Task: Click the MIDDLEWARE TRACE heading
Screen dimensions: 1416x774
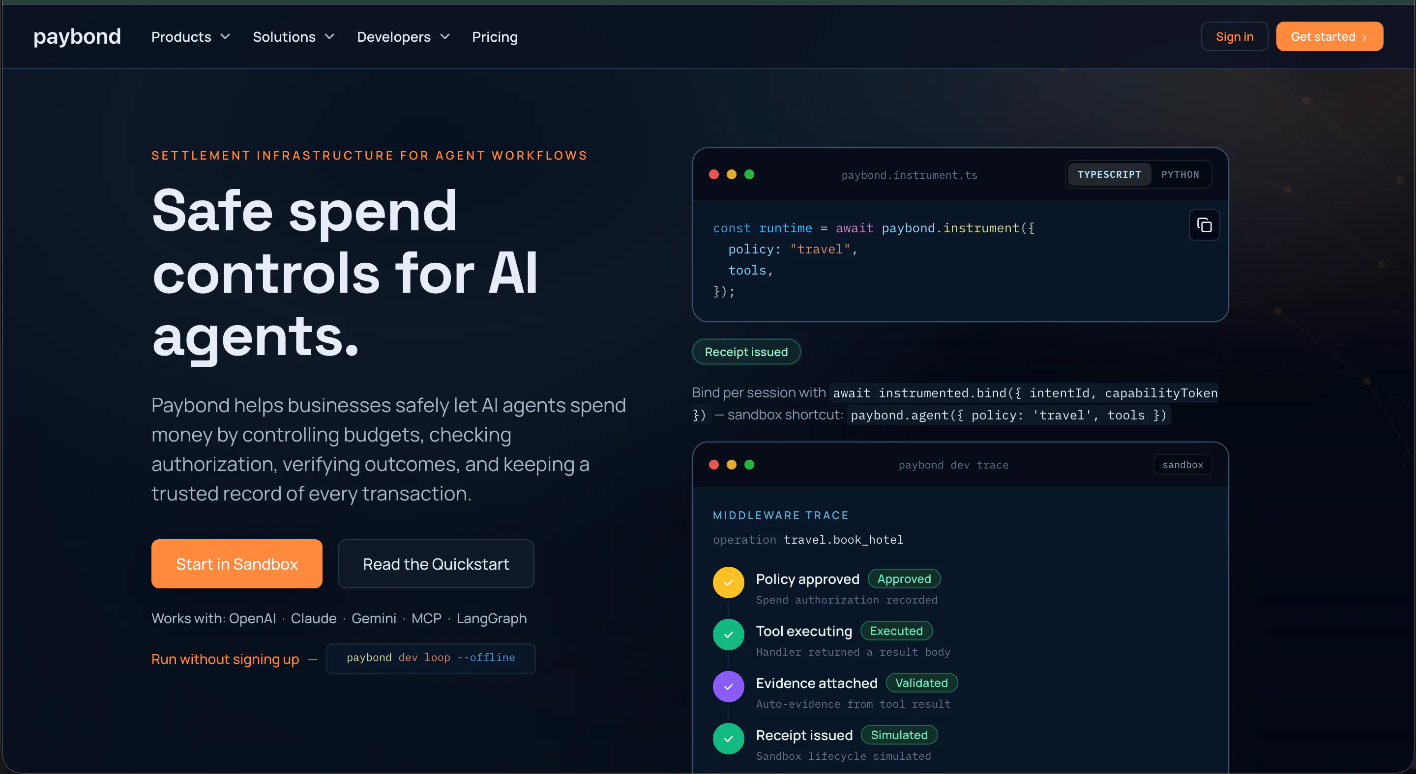Action: (x=781, y=516)
